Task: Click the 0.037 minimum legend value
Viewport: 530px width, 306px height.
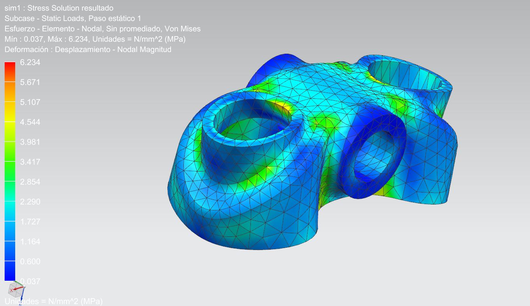Action: pos(30,281)
